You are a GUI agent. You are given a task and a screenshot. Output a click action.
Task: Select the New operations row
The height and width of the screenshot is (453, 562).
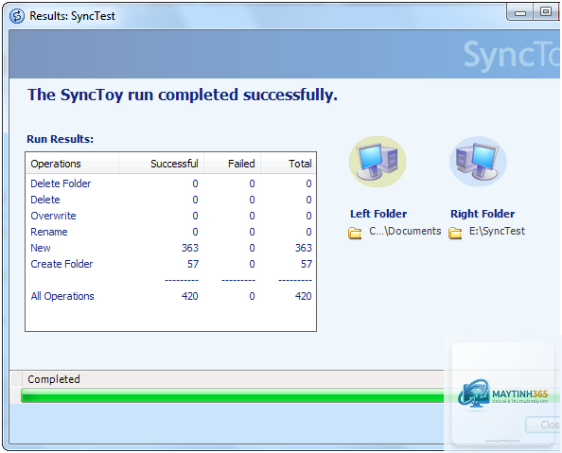pos(171,248)
